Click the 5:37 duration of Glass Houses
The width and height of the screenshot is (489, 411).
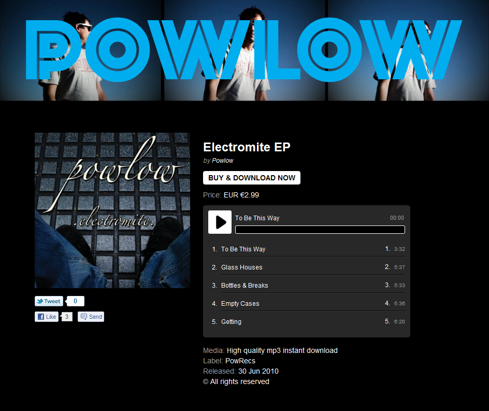(399, 267)
